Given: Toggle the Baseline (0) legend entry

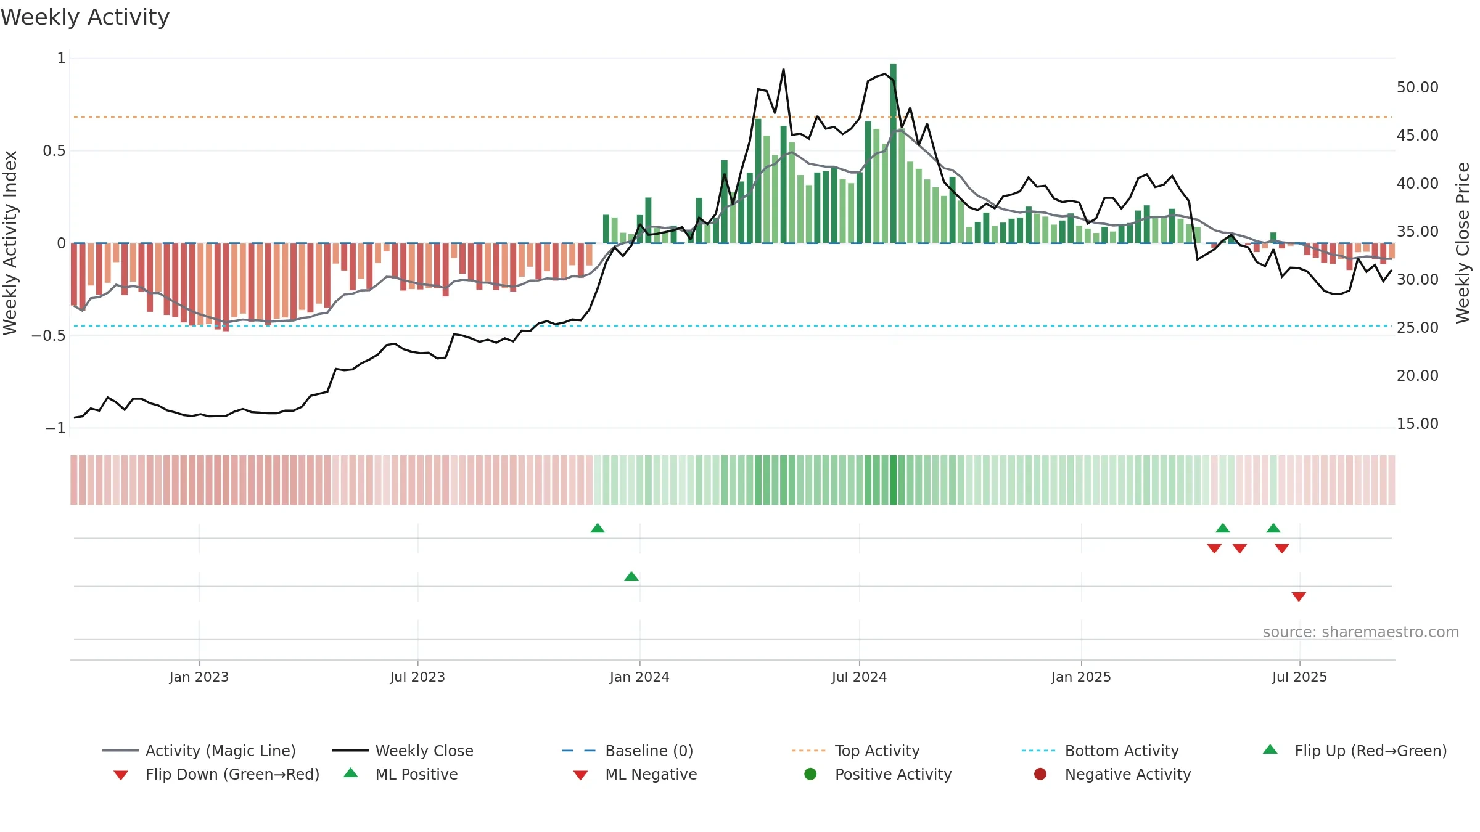Looking at the screenshot, I should pos(628,751).
